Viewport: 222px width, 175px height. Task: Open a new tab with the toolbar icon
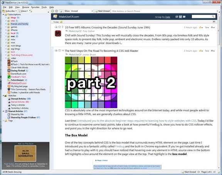(61, 11)
